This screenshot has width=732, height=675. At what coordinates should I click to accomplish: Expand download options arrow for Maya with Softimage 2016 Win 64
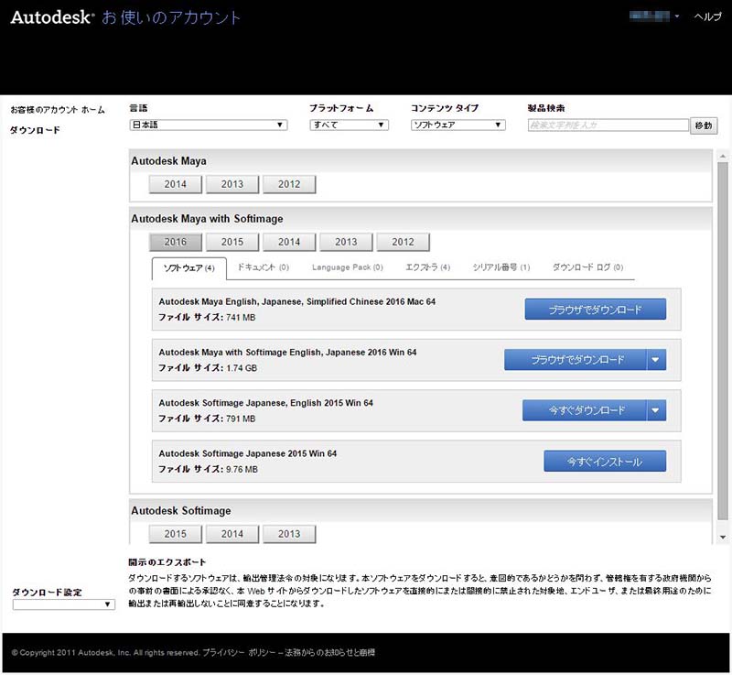656,360
